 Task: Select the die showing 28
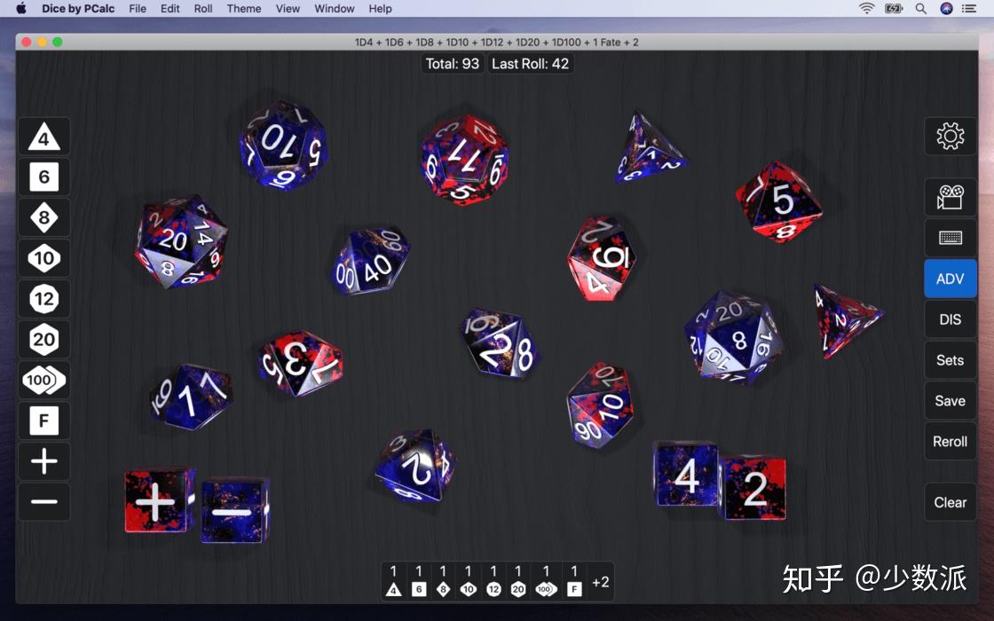click(501, 342)
